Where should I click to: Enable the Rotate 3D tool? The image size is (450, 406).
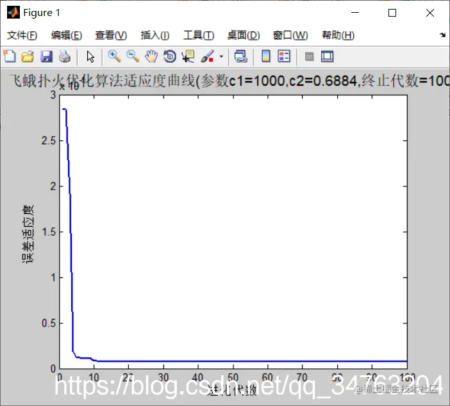(x=170, y=56)
